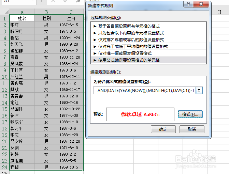Viewport: 229px width, 174px height.
Task: Collapse the formula range selector arrow button
Action: 199,91
